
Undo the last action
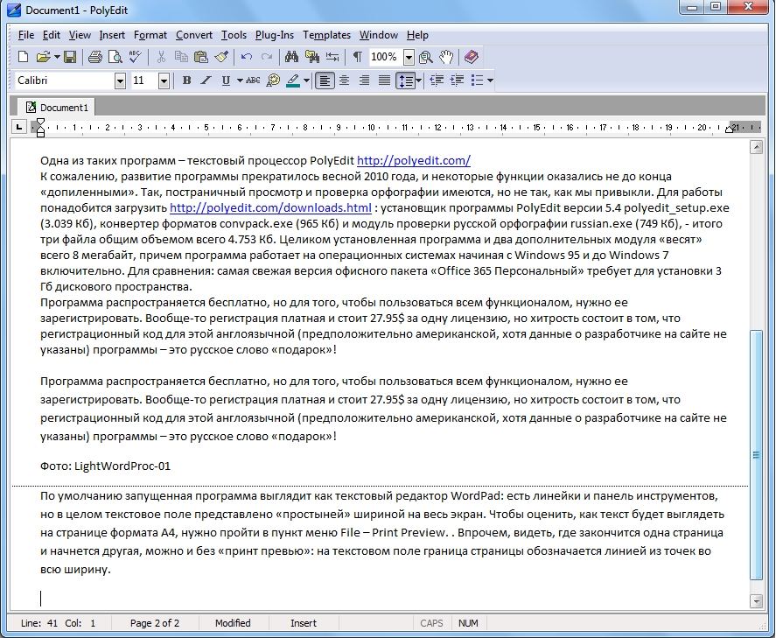pos(247,57)
